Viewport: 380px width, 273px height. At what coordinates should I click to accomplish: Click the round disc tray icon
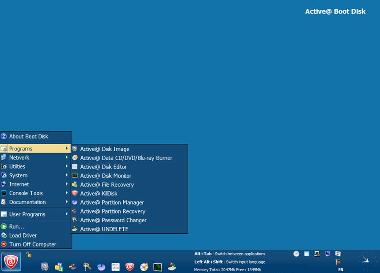[296, 254]
